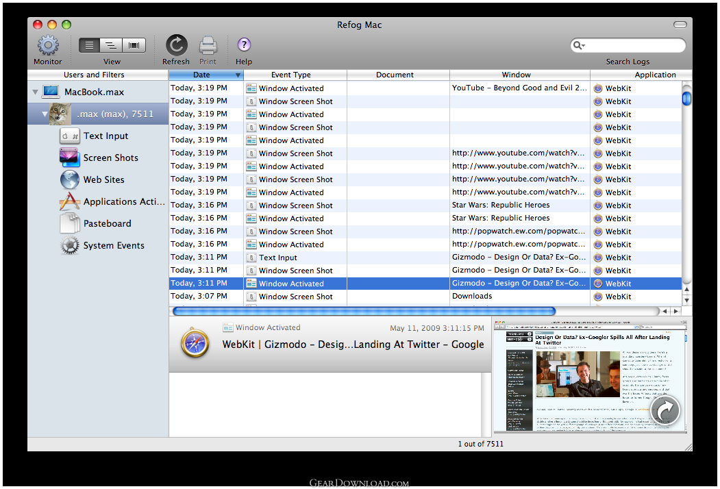Switch to the filmstrip view mode
Image resolution: width=720 pixels, height=489 pixels.
point(134,45)
